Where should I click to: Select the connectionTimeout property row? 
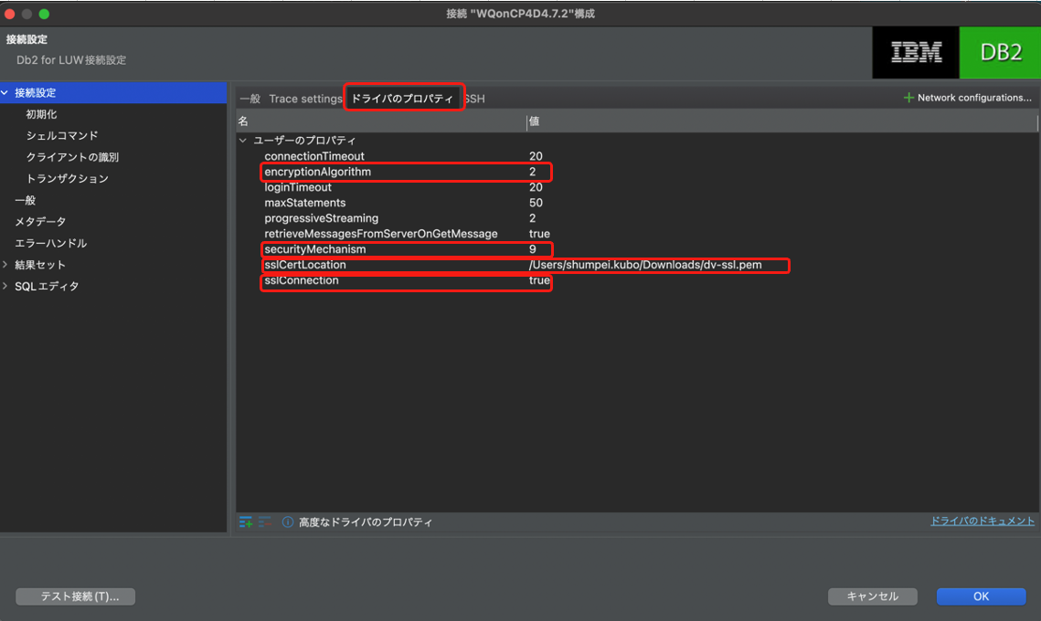pyautogui.click(x=636, y=156)
